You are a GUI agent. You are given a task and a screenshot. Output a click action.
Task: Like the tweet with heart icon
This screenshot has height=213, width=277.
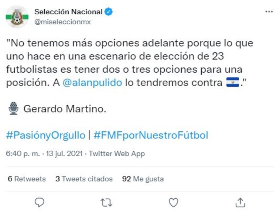tap(173, 202)
